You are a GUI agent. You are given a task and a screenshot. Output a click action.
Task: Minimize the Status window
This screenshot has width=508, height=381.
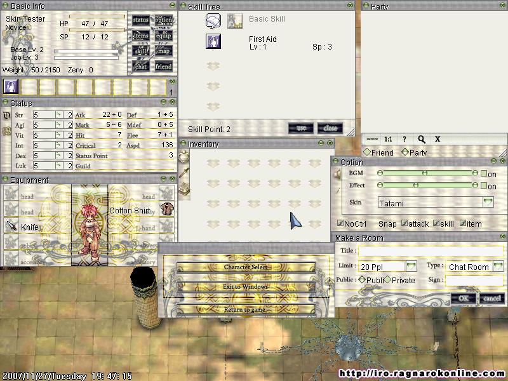164,102
